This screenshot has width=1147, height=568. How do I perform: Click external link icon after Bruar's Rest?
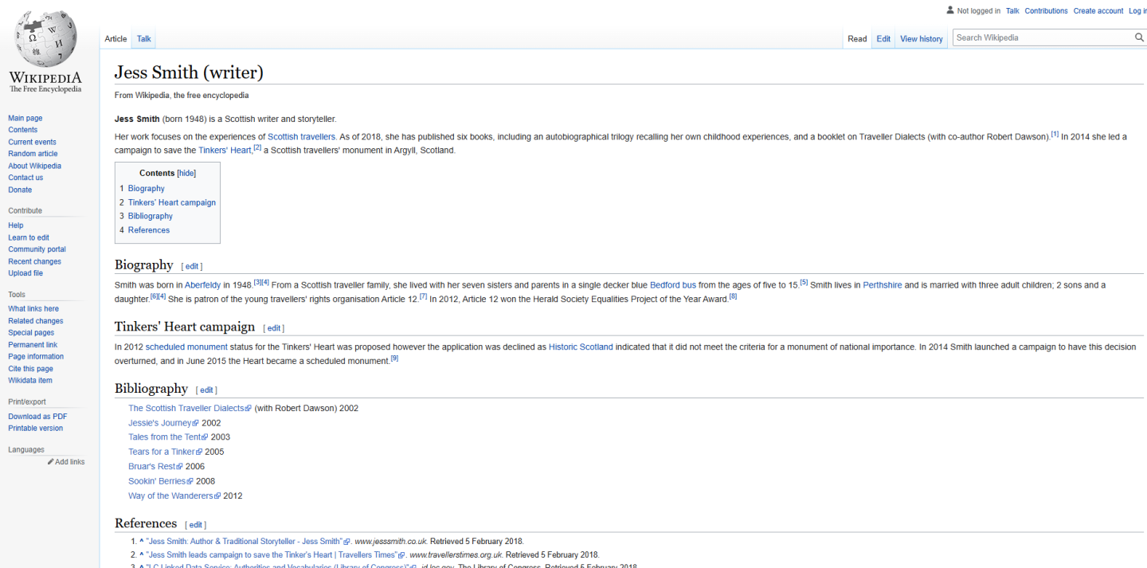click(x=179, y=467)
